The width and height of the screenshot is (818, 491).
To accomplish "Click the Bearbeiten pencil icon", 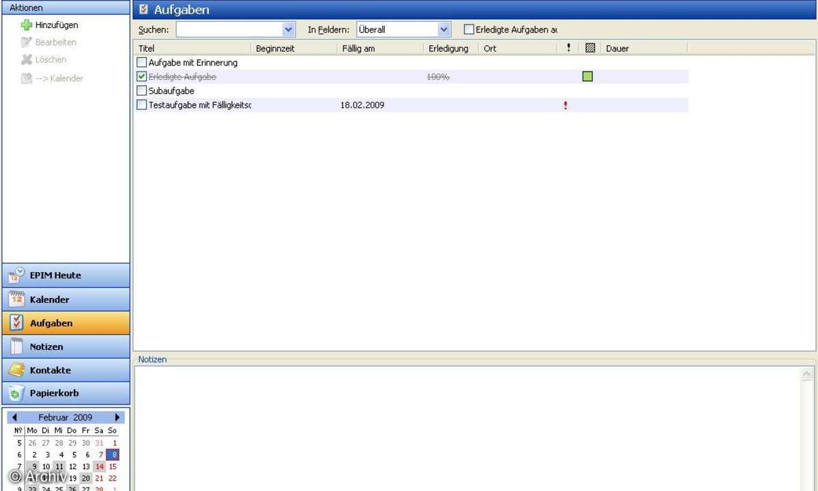I will 26,42.
